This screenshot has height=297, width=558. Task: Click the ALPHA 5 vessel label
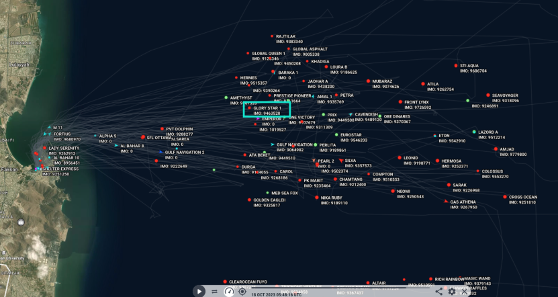click(x=108, y=136)
